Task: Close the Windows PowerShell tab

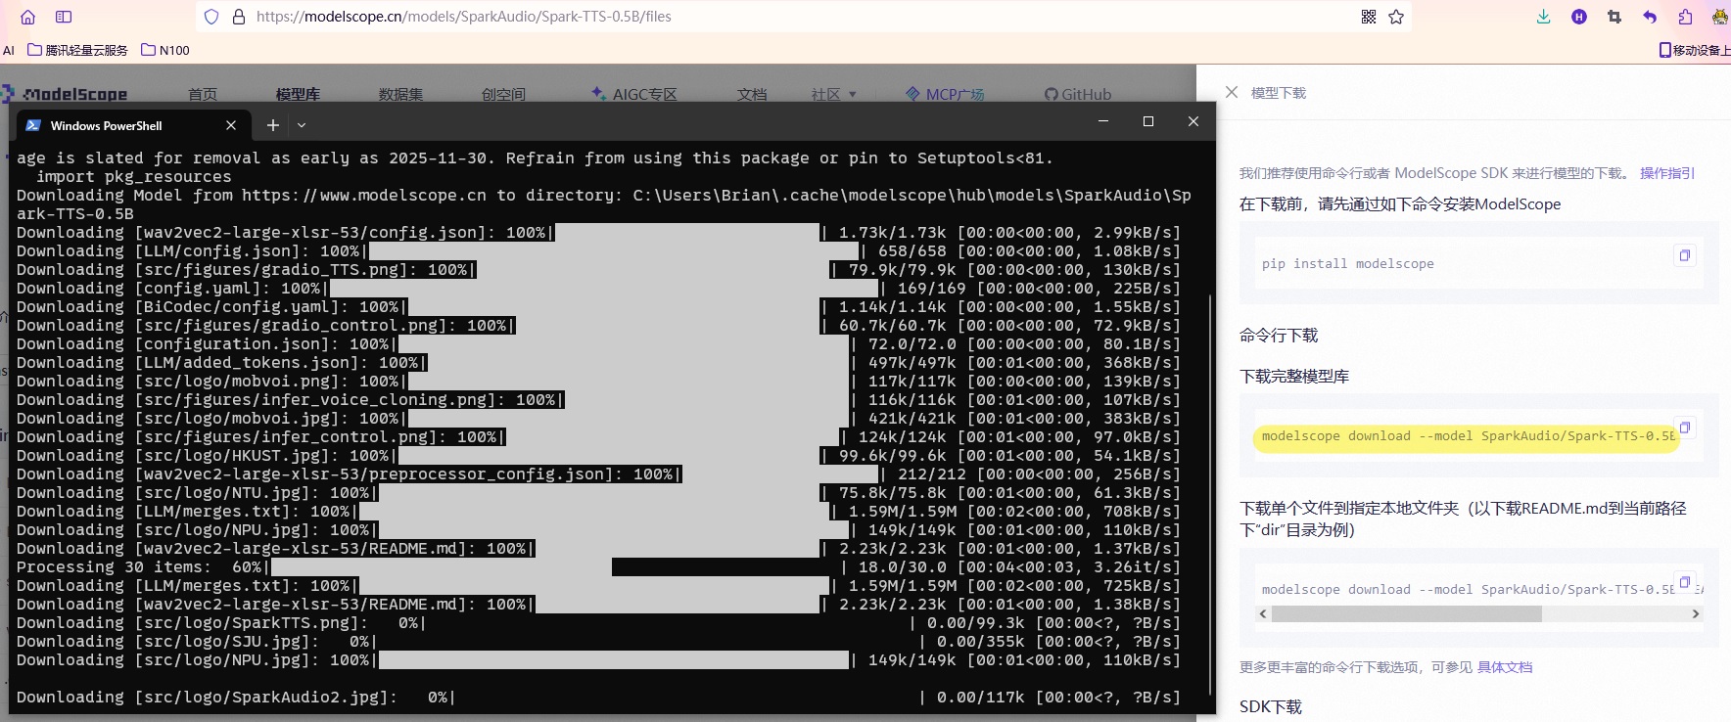Action: pos(231,125)
